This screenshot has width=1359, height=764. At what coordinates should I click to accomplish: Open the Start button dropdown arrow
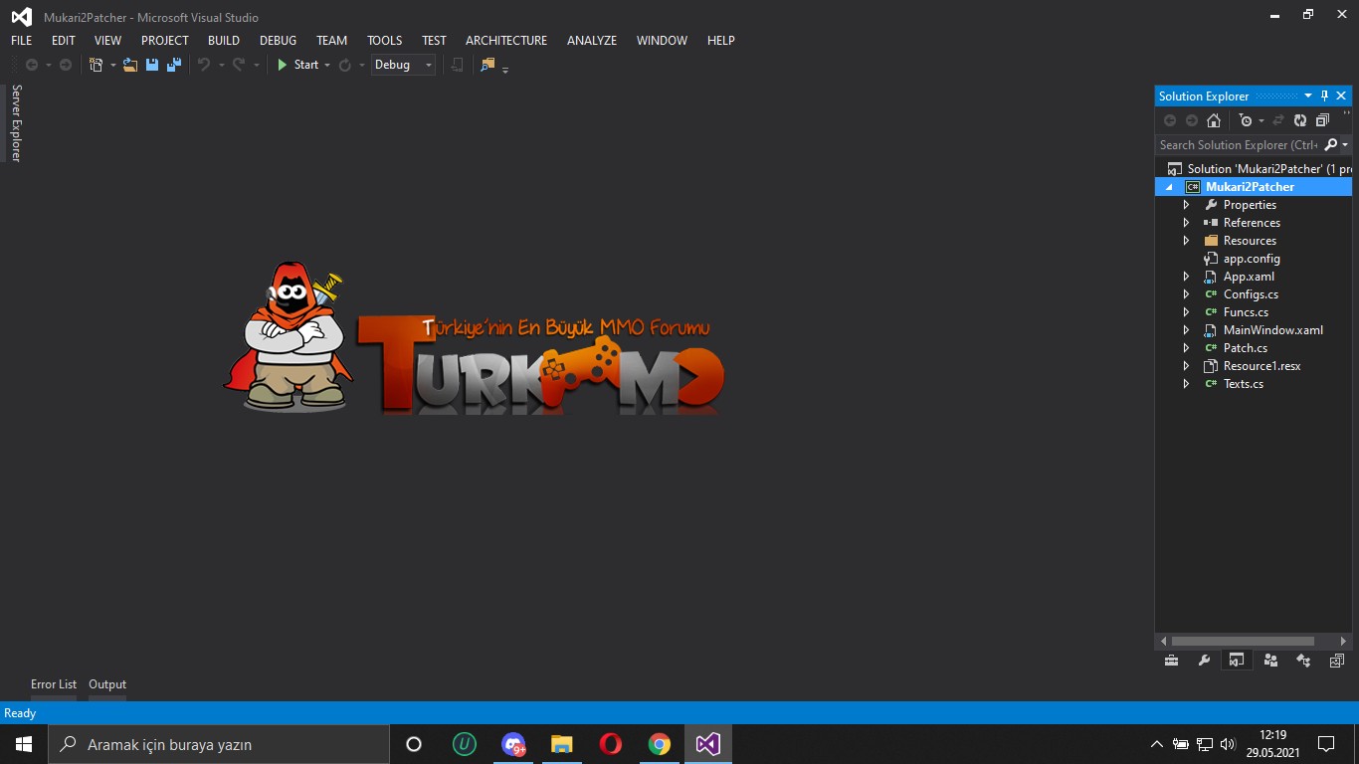(327, 66)
